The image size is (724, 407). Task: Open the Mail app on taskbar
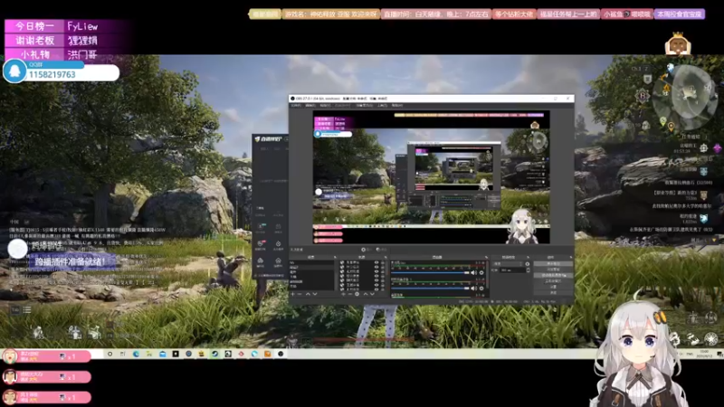click(x=163, y=354)
